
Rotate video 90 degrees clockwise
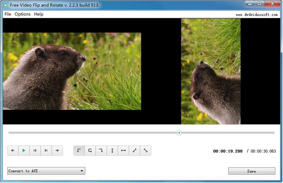[101, 150]
